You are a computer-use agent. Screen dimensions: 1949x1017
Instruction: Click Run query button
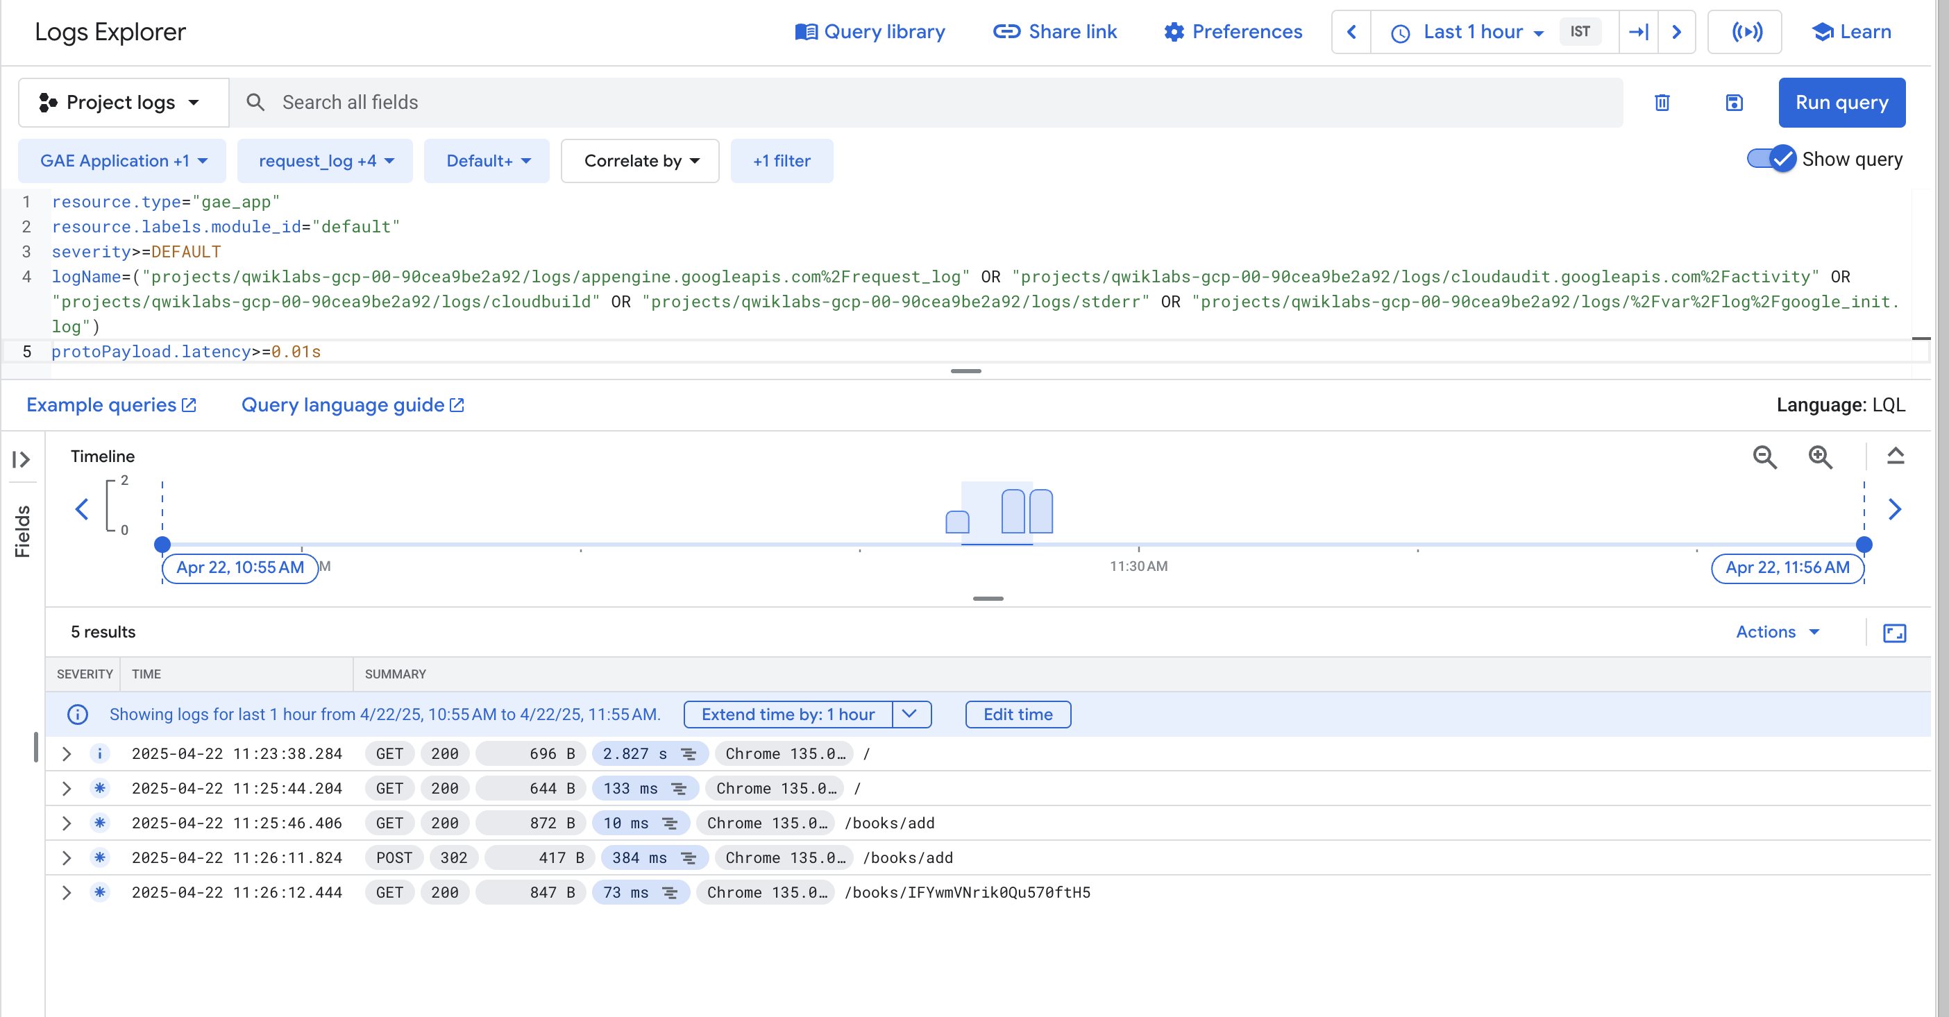pos(1841,102)
